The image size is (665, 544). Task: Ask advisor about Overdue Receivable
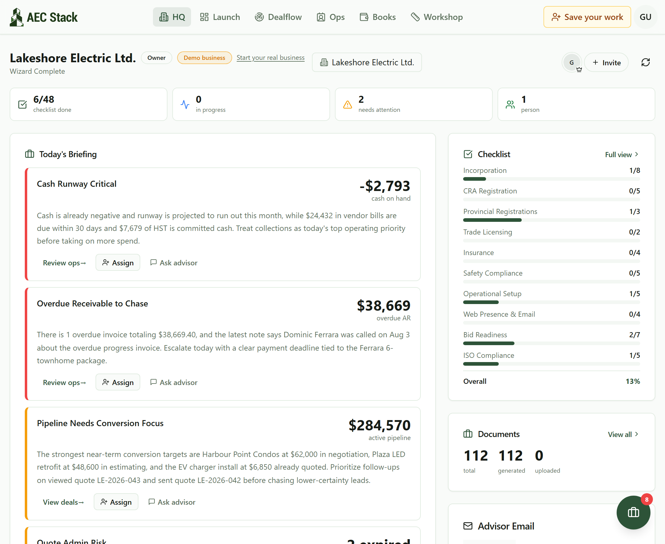click(x=174, y=382)
